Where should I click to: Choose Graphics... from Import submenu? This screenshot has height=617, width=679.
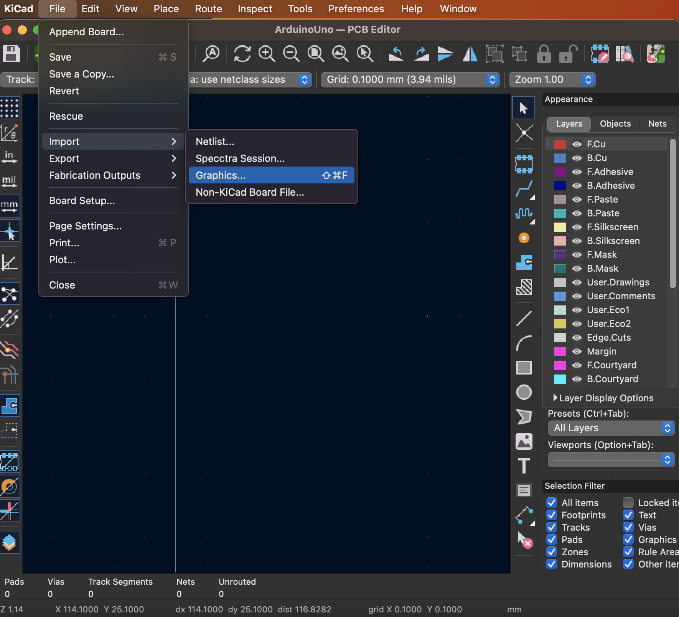(271, 175)
